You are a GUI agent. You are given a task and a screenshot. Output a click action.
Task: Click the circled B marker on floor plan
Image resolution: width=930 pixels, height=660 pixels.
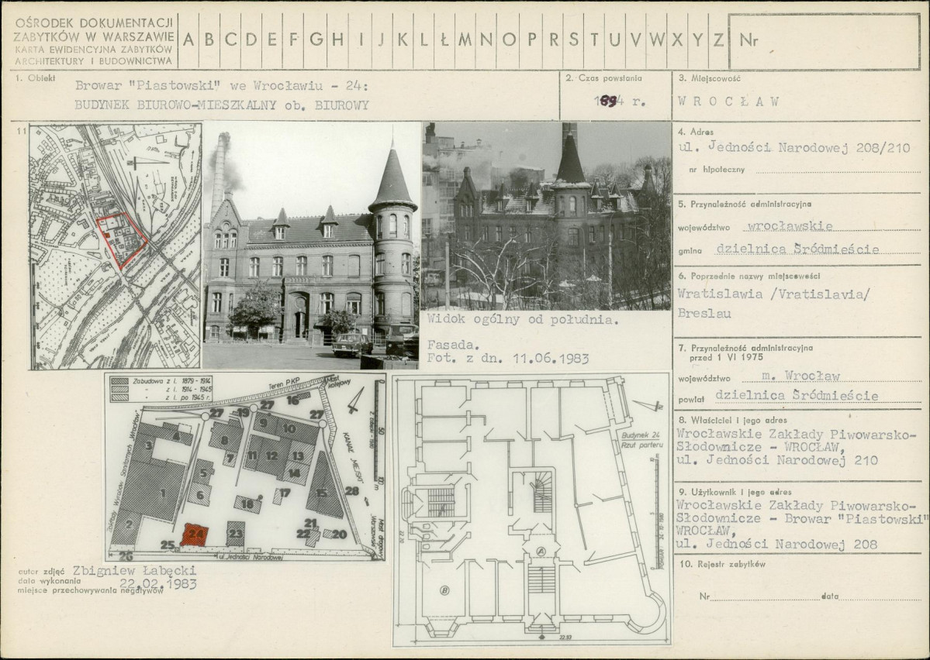pyautogui.click(x=444, y=590)
